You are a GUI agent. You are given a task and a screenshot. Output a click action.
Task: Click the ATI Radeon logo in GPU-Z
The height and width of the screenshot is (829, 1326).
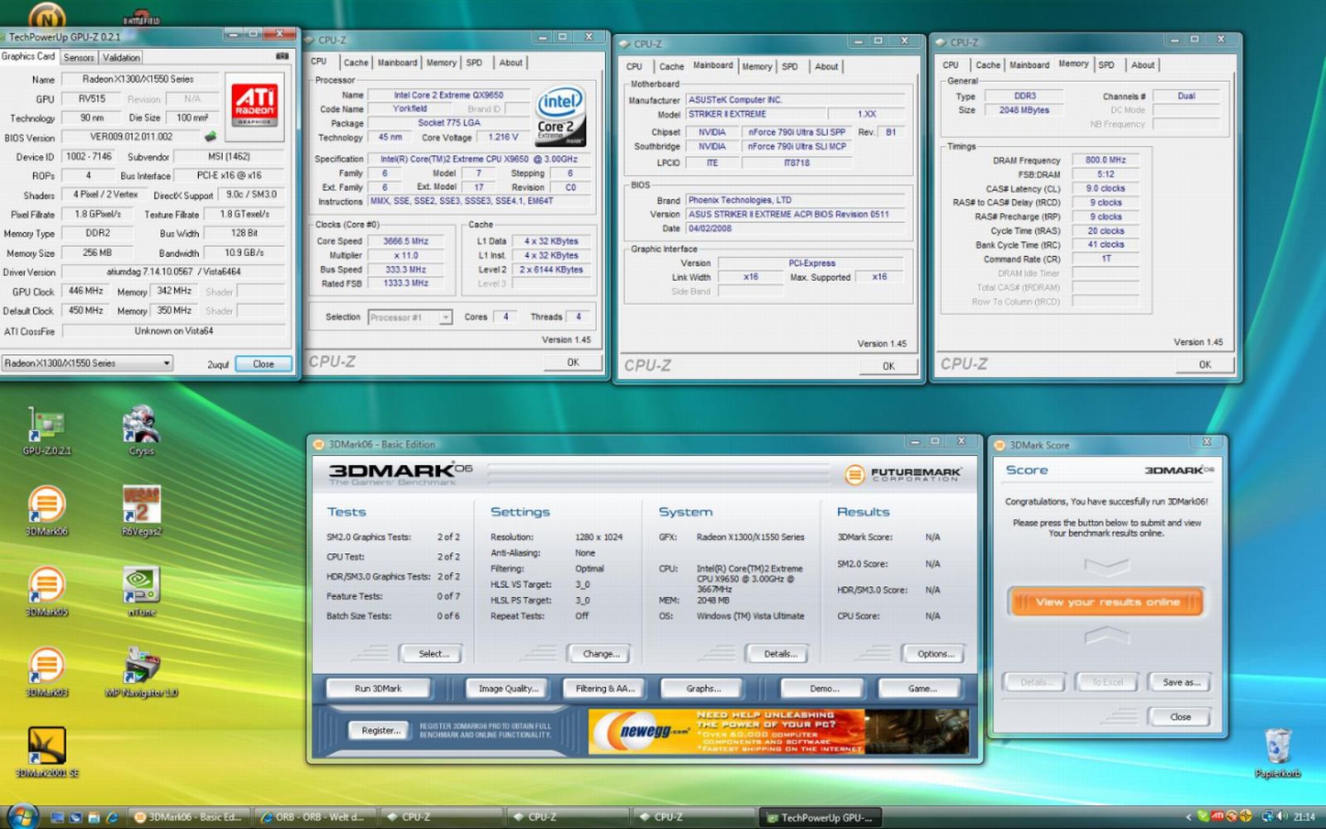pos(255,105)
